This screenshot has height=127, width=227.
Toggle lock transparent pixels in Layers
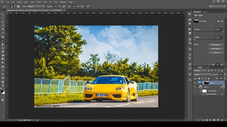click(199, 78)
